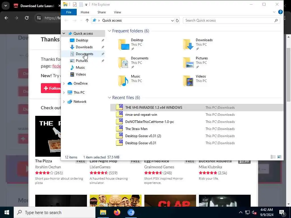Click the File Explorer help icon
Image resolution: width=291 pixels, height=218 pixels.
coord(280,12)
